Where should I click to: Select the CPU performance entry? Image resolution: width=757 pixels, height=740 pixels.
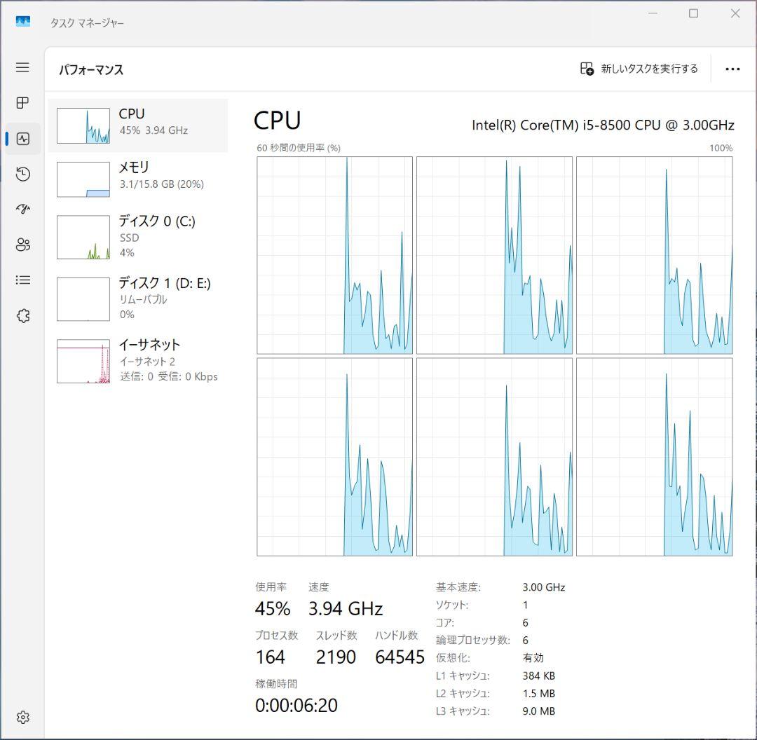click(x=140, y=125)
